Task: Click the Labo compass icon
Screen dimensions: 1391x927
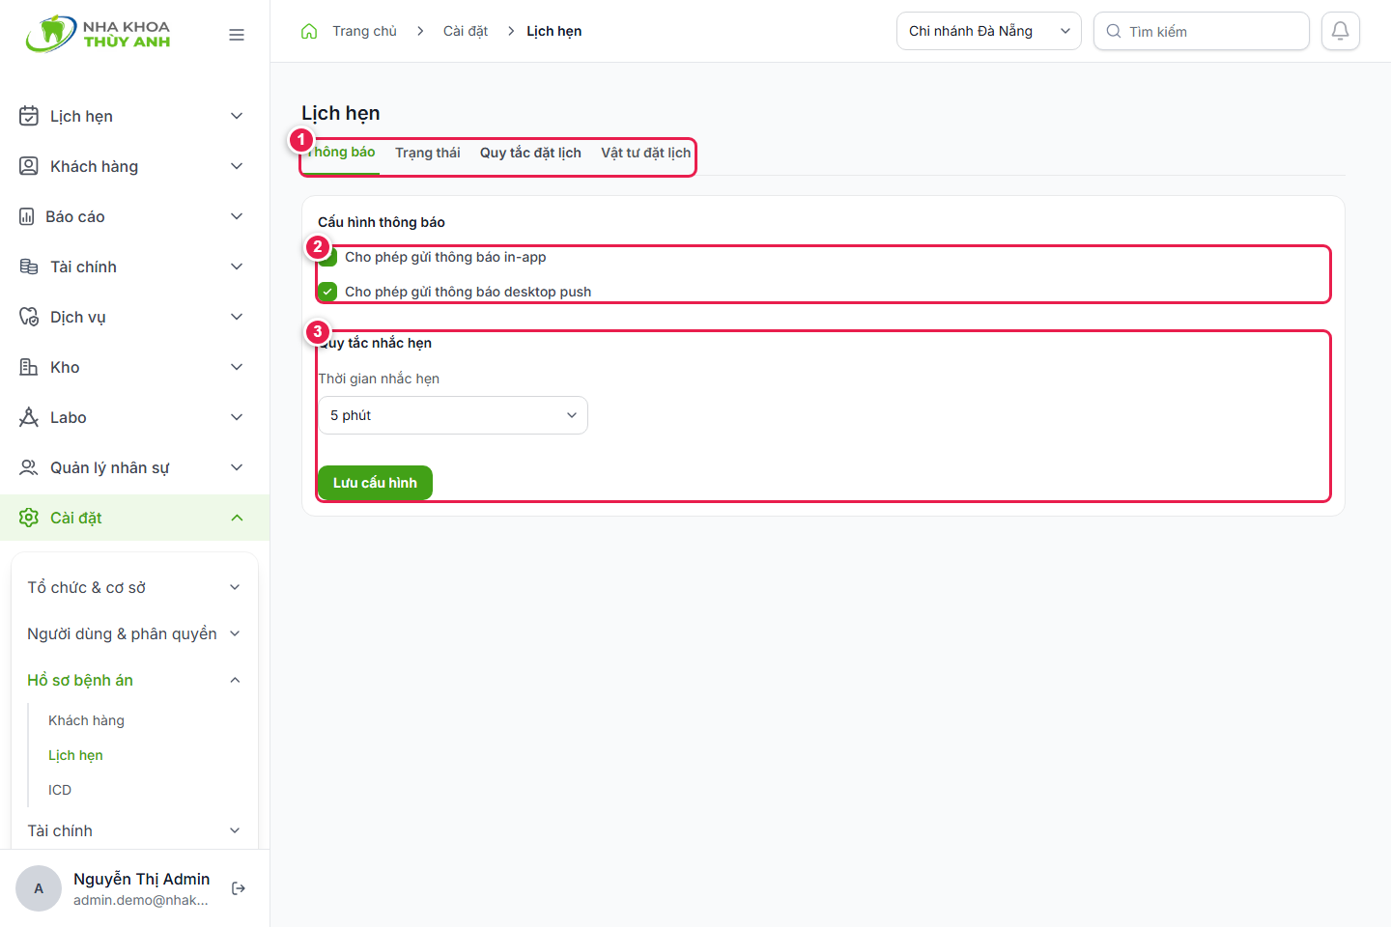Action: 29,417
